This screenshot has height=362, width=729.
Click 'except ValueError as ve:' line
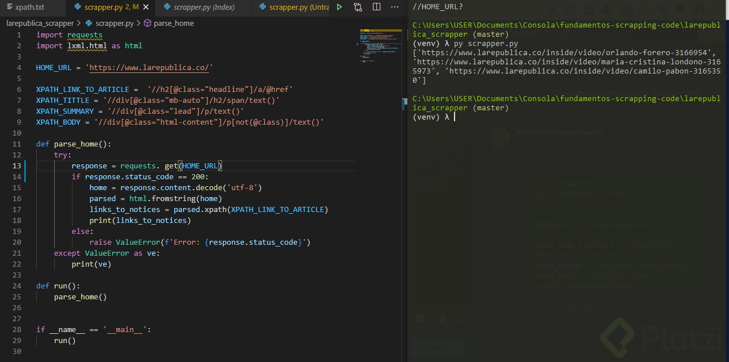107,253
